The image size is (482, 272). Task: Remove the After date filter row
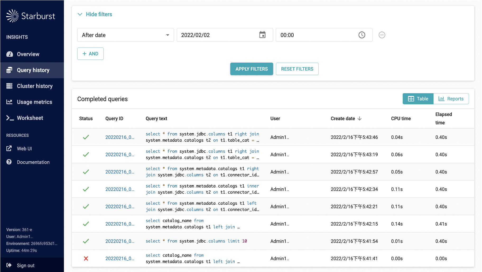(x=382, y=35)
